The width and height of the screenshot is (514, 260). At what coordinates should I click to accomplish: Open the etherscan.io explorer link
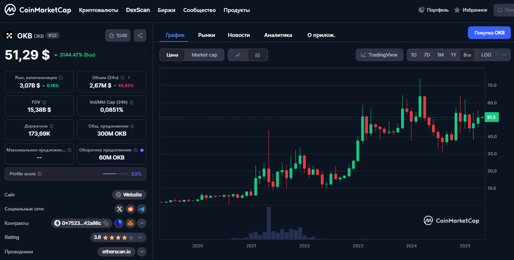point(116,252)
